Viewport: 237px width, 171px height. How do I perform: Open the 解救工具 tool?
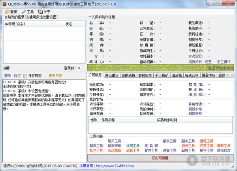169,141
